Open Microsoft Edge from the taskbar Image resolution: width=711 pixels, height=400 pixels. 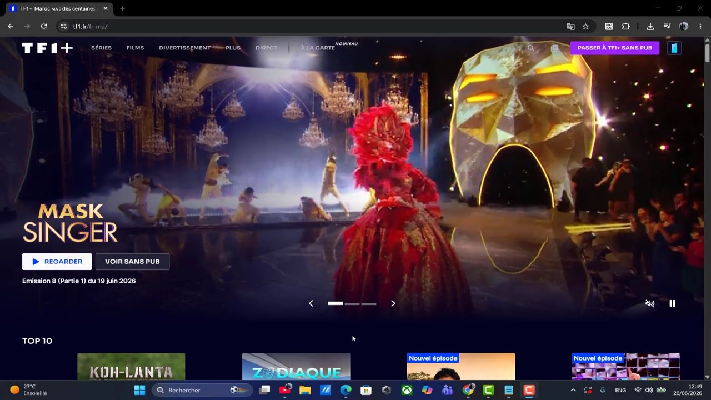[346, 390]
